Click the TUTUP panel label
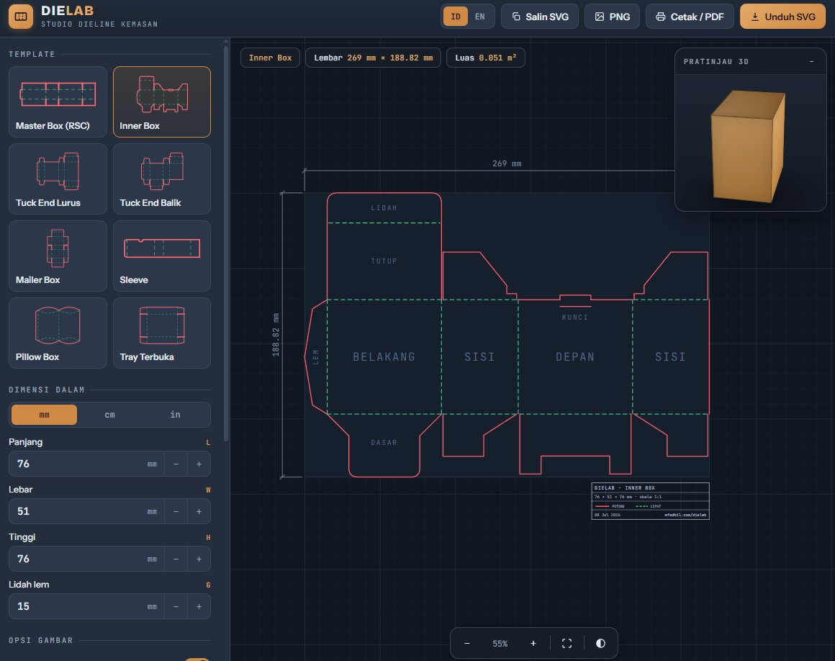The height and width of the screenshot is (661, 835). [x=384, y=261]
